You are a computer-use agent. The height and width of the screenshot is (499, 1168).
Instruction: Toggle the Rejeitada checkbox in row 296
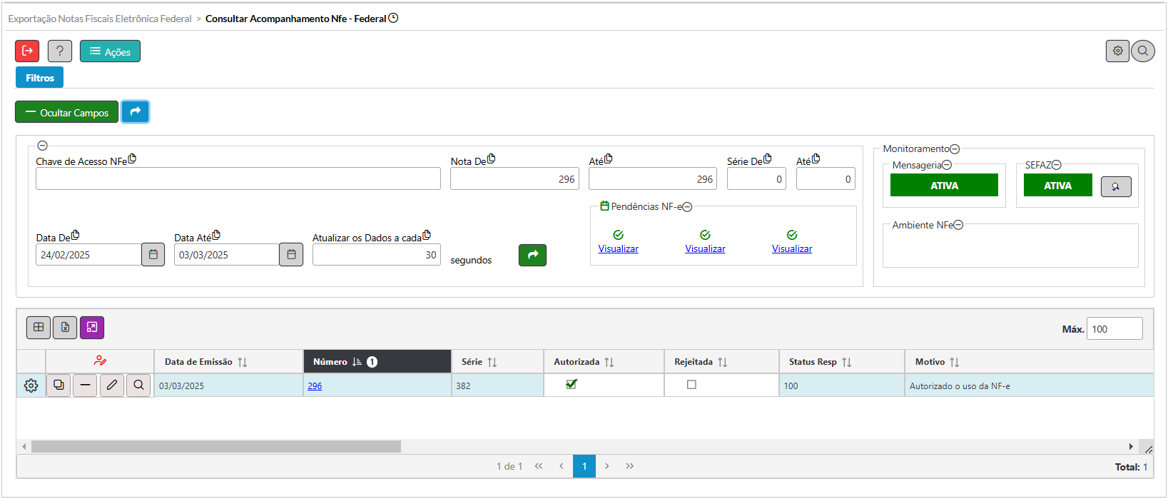(x=691, y=385)
